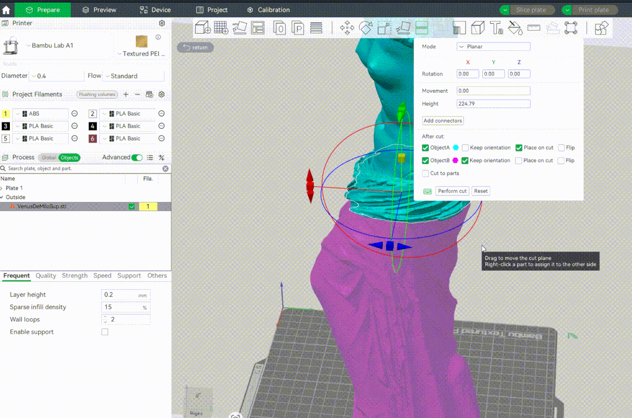Click the Variable layer height icon

click(316, 28)
